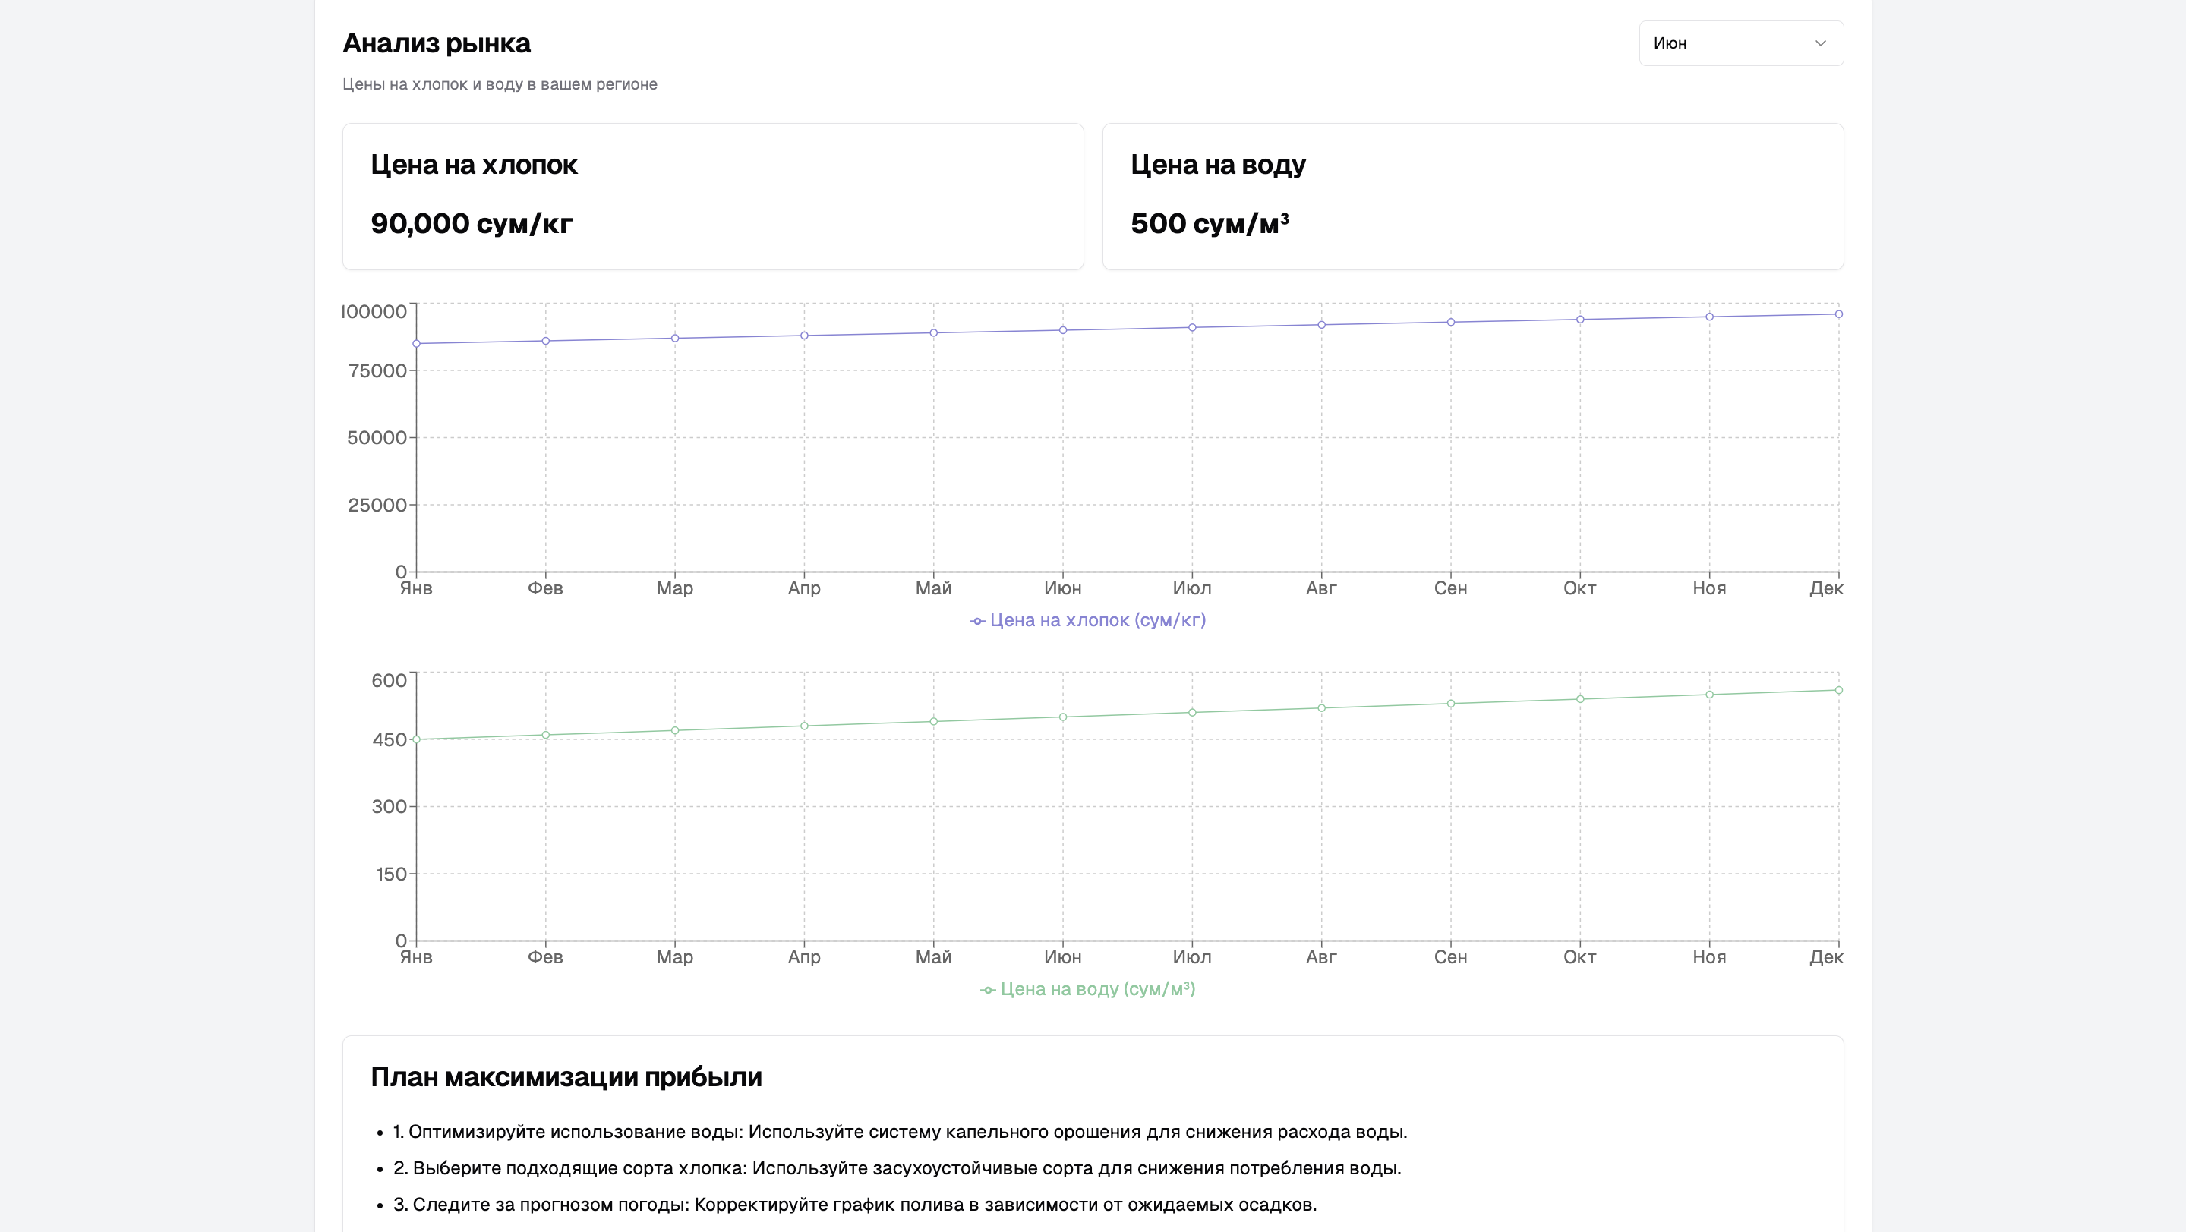The height and width of the screenshot is (1232, 2186).
Task: Click tip 1 about drip irrigation
Action: point(901,1132)
